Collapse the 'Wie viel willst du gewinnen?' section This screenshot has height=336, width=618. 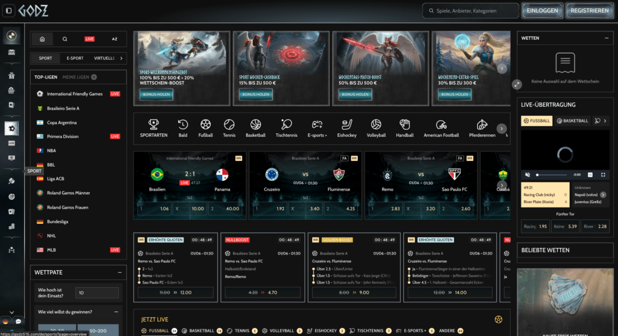(116, 312)
